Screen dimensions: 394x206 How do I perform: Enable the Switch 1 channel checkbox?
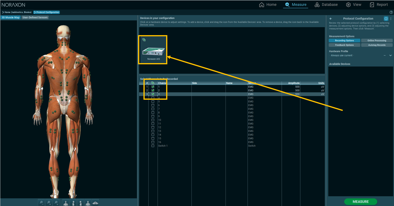[153, 146]
